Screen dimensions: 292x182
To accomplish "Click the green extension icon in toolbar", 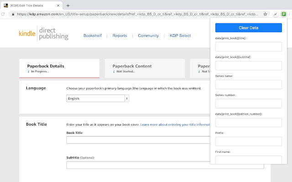I will coord(283,14).
